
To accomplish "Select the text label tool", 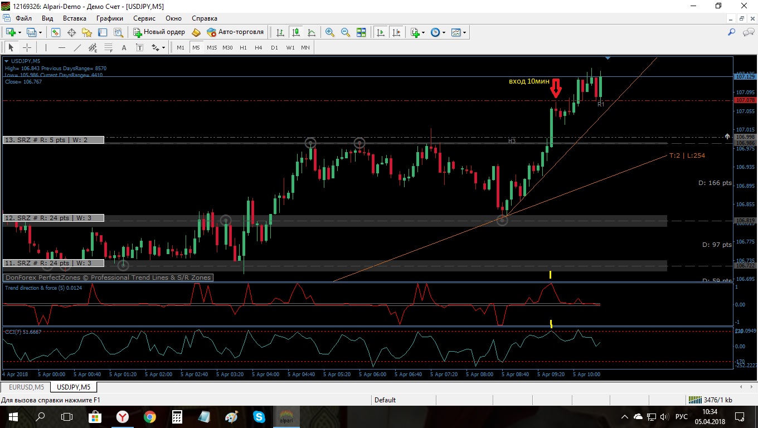I will tap(139, 47).
